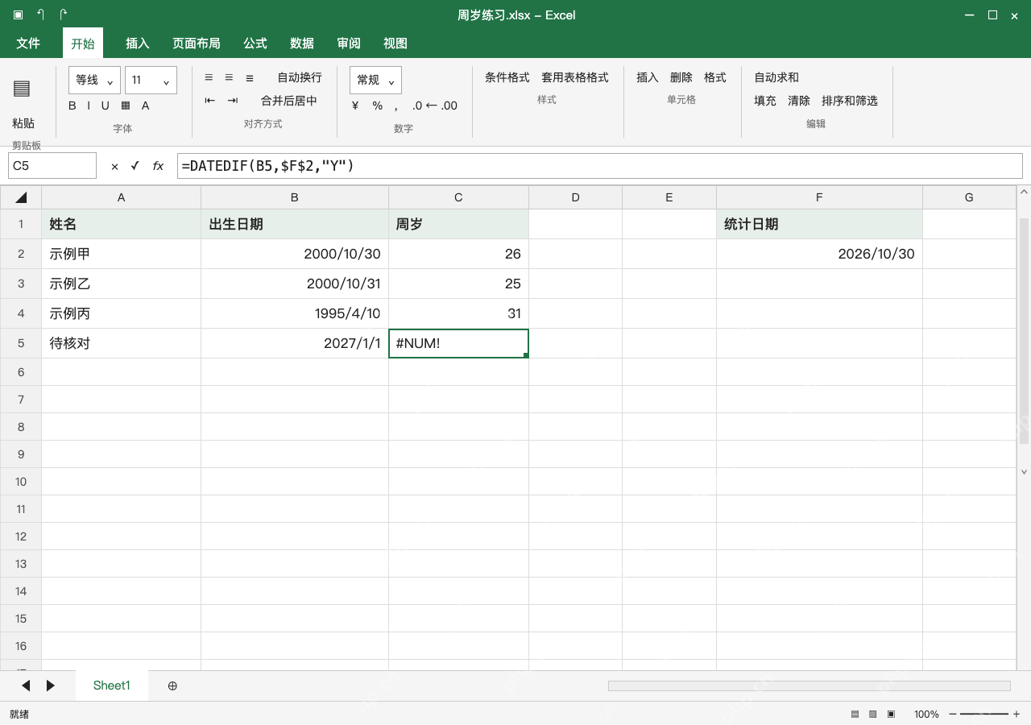Cancel the formula entry with ×
The image size is (1031, 725).
(x=114, y=166)
